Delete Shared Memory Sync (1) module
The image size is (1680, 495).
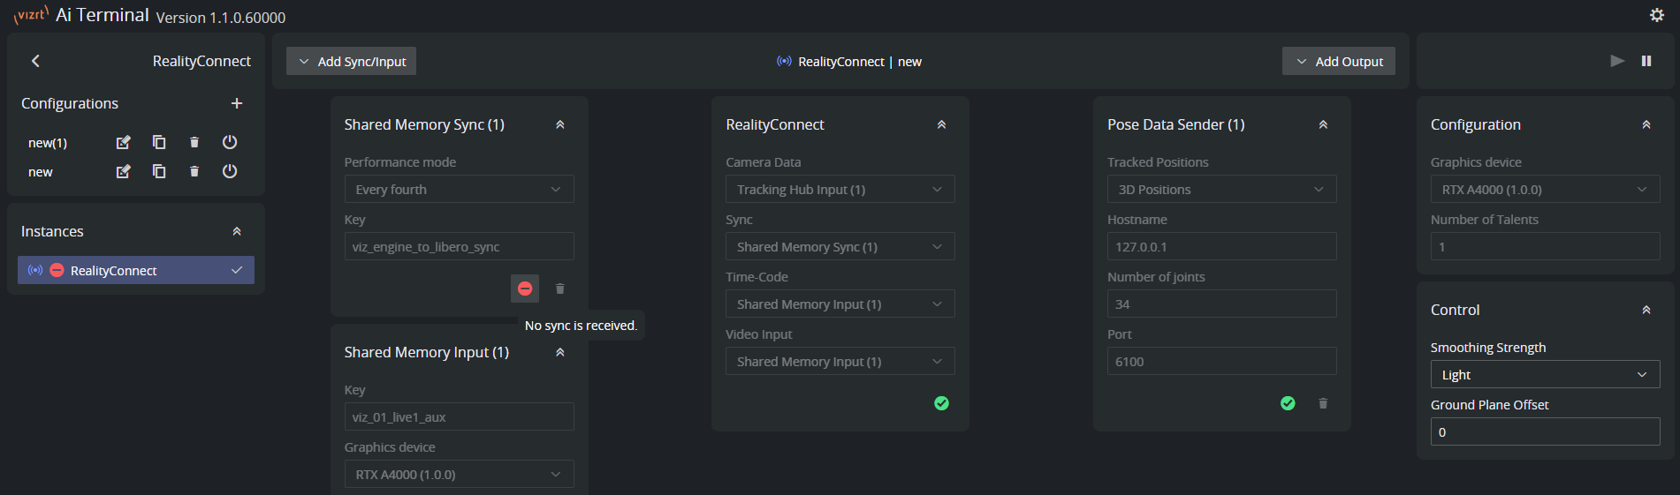tap(559, 289)
